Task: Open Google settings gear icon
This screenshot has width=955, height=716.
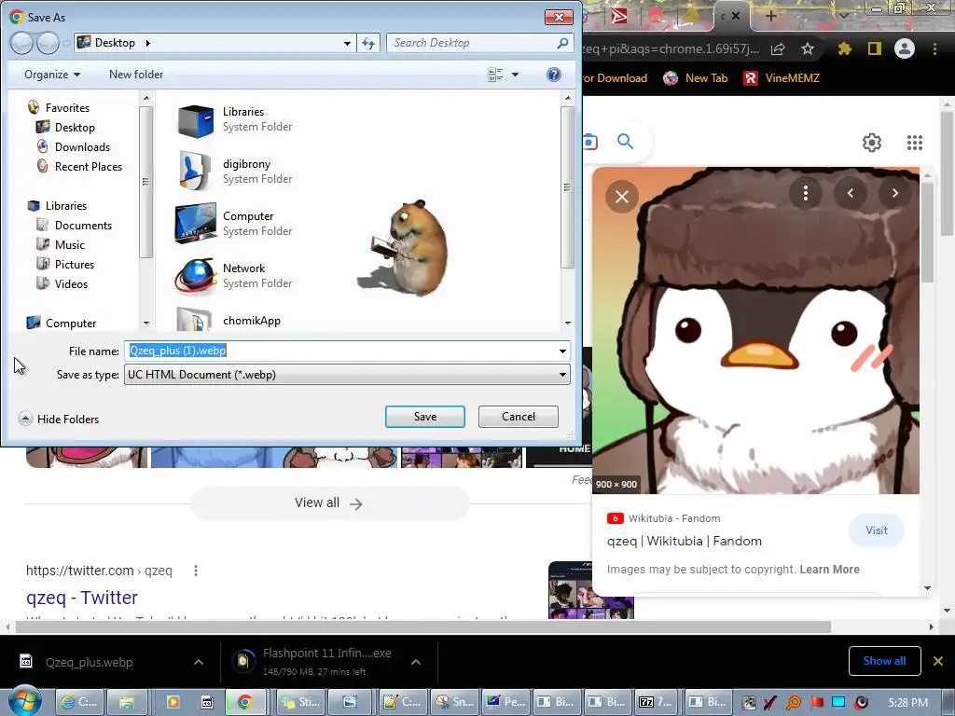Action: point(872,143)
